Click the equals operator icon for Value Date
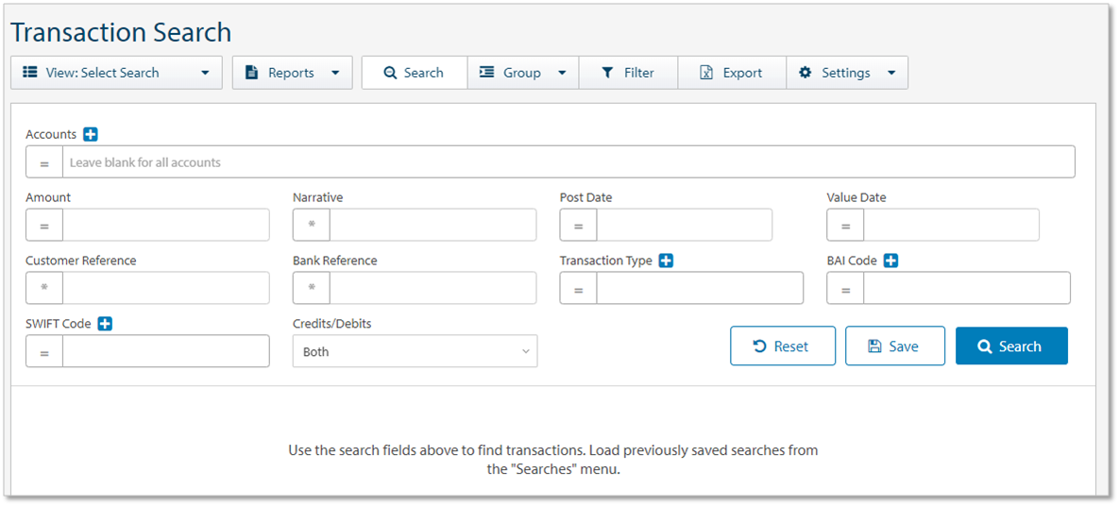This screenshot has height=506, width=1119. click(845, 226)
